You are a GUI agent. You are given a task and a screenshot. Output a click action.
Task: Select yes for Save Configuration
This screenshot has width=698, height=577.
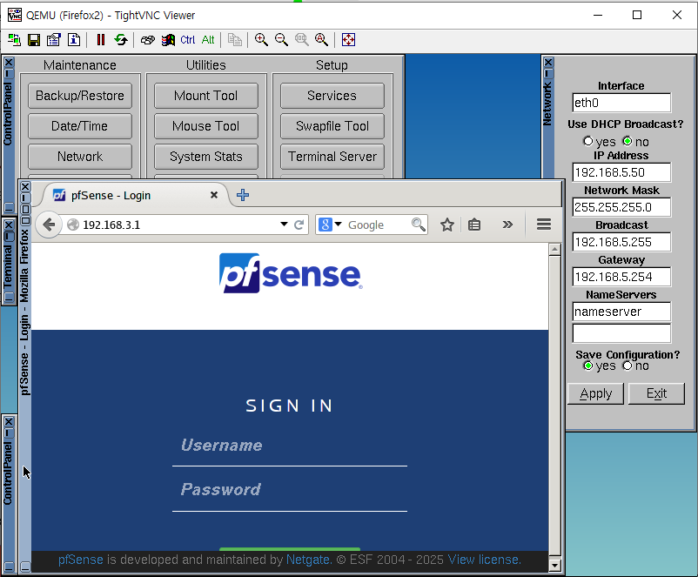coord(588,366)
